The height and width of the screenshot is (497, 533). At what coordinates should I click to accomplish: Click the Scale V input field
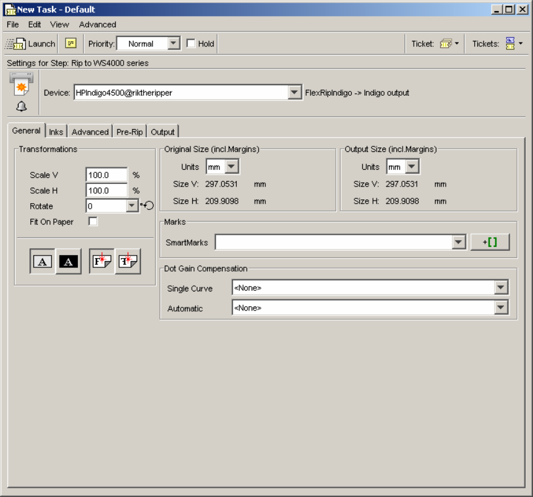click(x=106, y=175)
